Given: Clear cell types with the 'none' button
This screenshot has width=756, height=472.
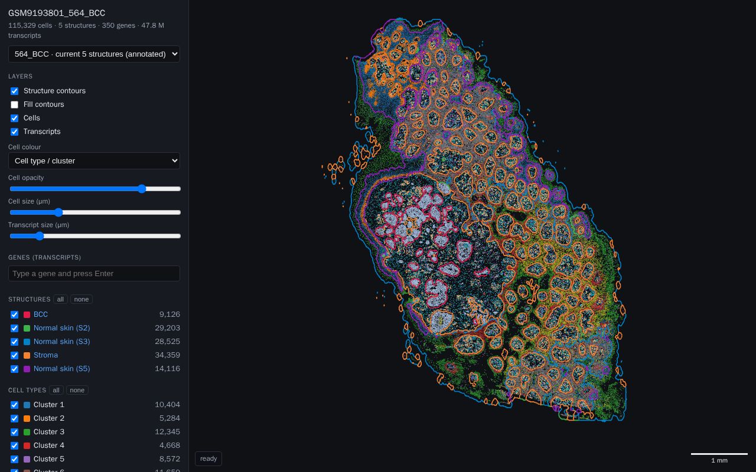Looking at the screenshot, I should pyautogui.click(x=77, y=390).
